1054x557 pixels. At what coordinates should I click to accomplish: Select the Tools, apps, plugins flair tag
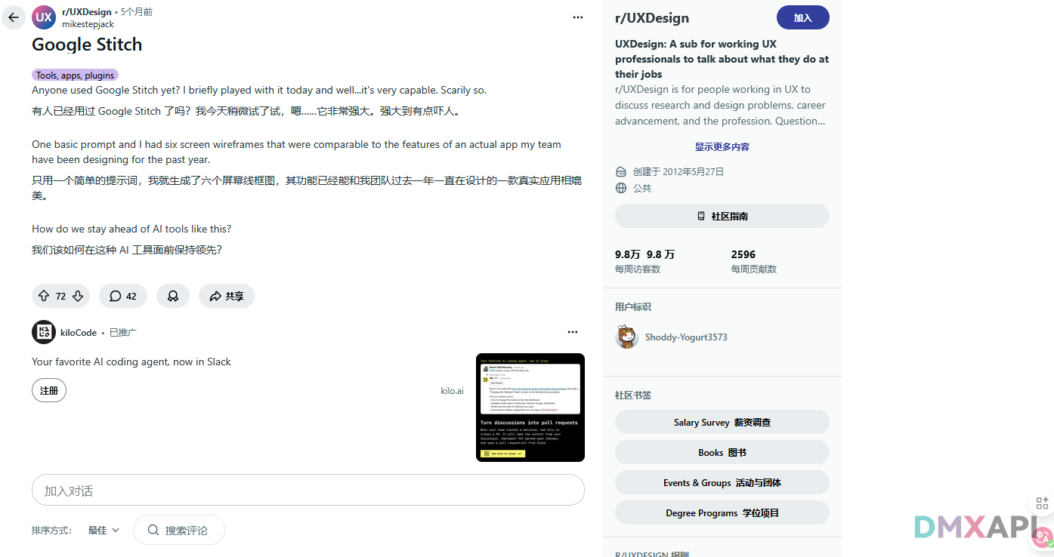point(75,75)
